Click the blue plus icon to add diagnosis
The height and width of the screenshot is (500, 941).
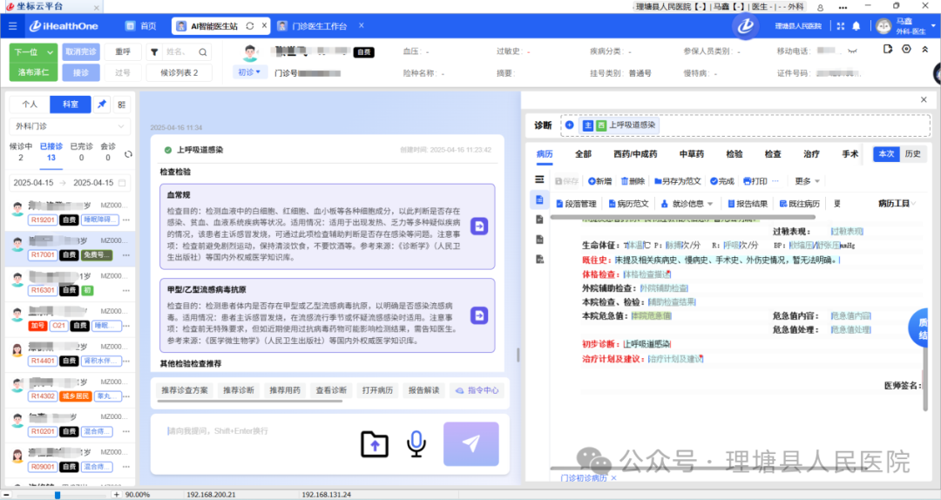coord(570,125)
